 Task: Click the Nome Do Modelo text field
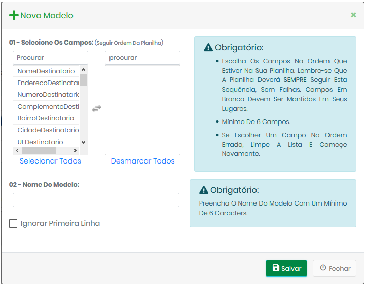pos(96,200)
